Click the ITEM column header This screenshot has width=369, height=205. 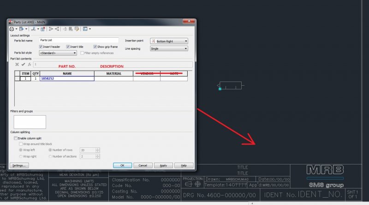tap(25, 74)
